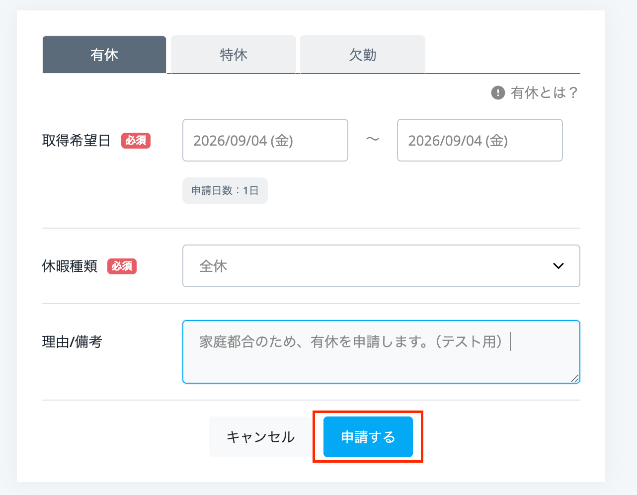Click the start date field 2026/09/04
The width and height of the screenshot is (637, 495).
click(x=265, y=140)
